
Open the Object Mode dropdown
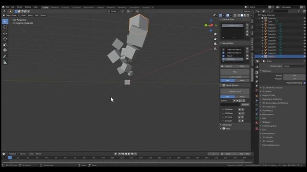pos(11,15)
